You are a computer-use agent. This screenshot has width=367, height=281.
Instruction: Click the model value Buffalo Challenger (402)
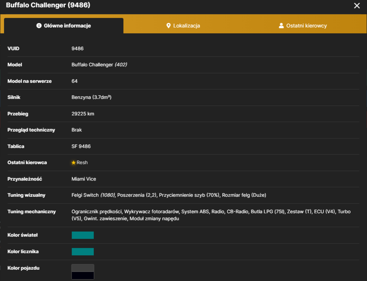tap(99, 64)
